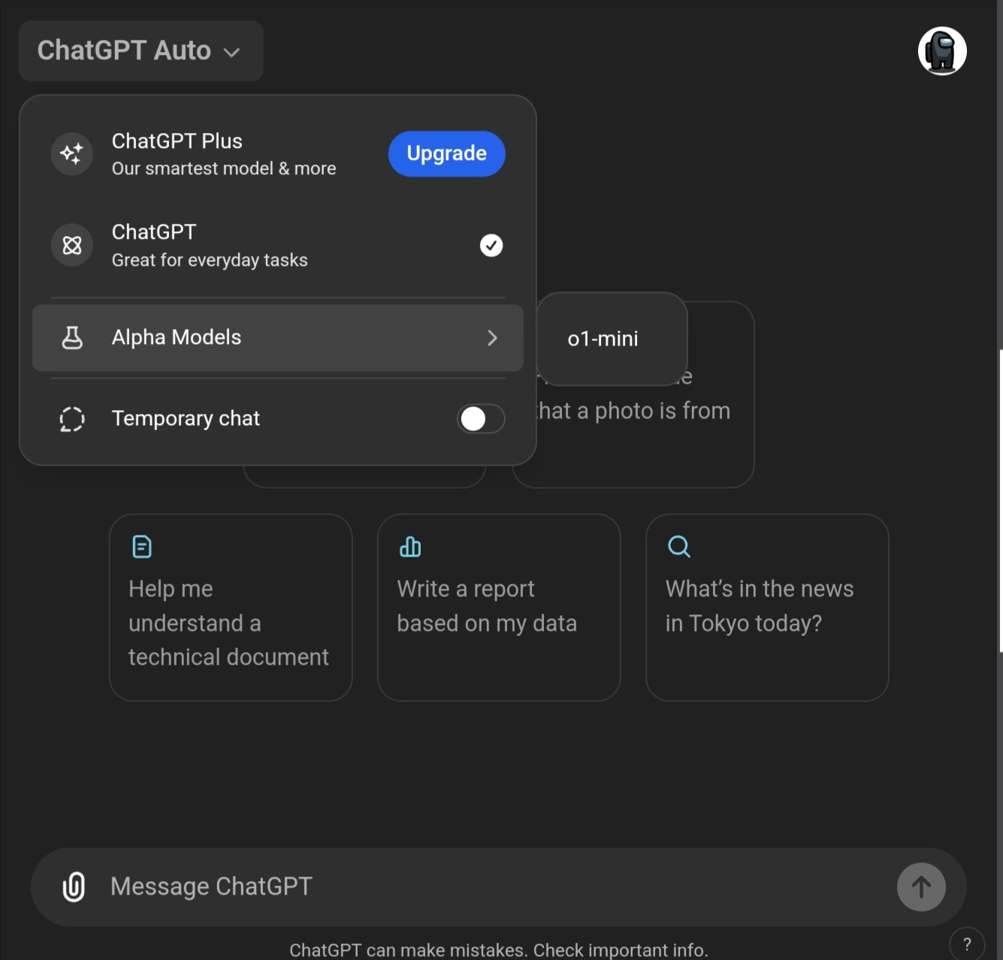Viewport: 1003px width, 960px height.
Task: Enable Temporary chat mode
Action: click(x=480, y=418)
